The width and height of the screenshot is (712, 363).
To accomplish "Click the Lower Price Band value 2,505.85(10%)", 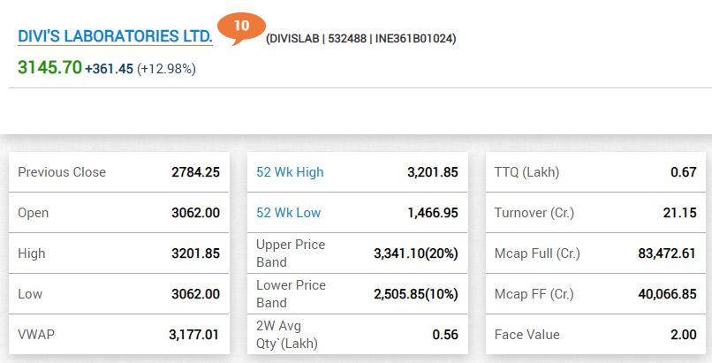I will pos(416,294).
